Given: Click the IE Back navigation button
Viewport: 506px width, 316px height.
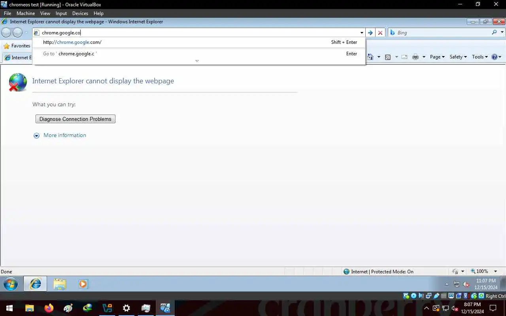Looking at the screenshot, I should click(x=6, y=33).
